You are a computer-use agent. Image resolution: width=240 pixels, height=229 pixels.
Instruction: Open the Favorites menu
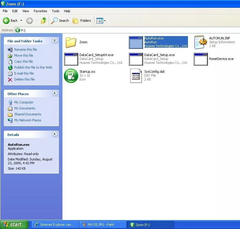click(40, 11)
